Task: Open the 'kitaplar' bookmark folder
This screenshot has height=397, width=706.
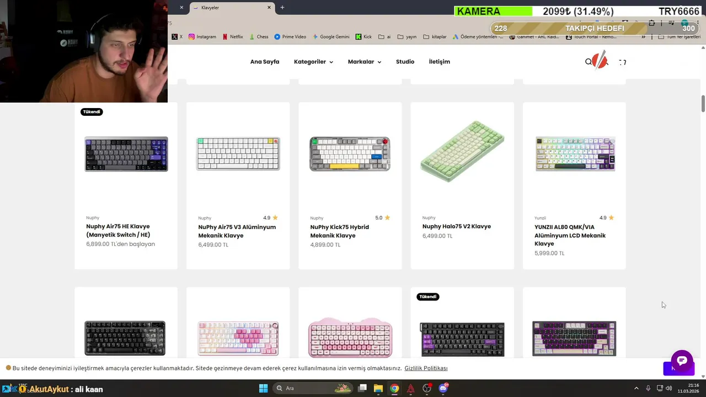Action: pos(435,37)
